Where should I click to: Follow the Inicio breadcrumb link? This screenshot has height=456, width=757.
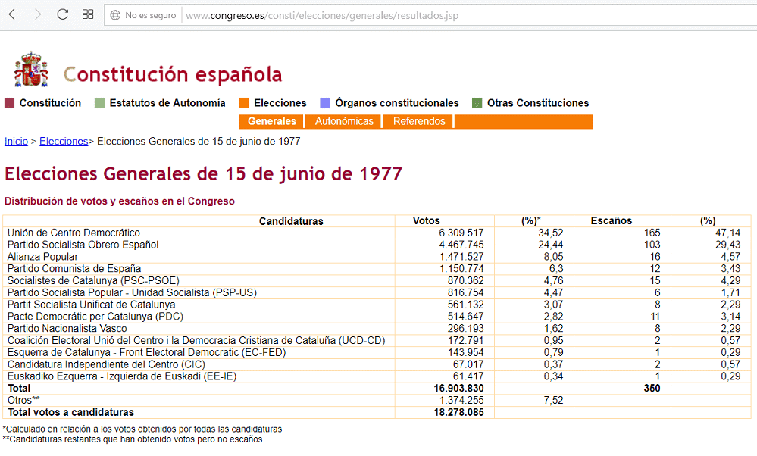point(16,142)
